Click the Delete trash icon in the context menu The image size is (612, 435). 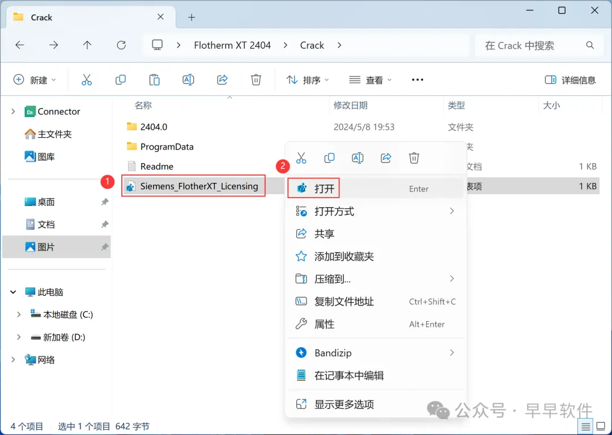[x=414, y=158]
